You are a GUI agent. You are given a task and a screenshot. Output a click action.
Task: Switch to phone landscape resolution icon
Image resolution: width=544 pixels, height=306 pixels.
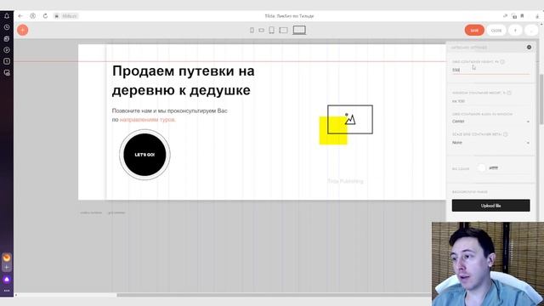point(261,31)
